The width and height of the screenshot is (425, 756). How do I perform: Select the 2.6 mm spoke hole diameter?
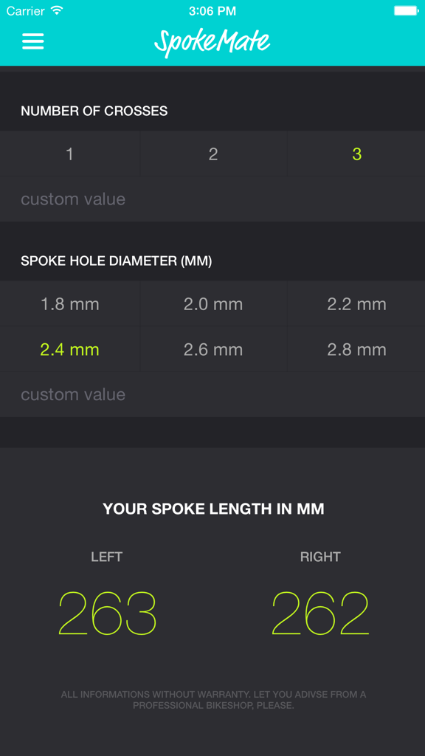point(212,349)
